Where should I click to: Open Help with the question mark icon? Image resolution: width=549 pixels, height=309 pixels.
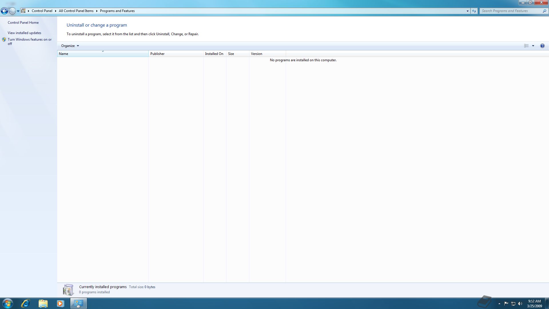[542, 46]
